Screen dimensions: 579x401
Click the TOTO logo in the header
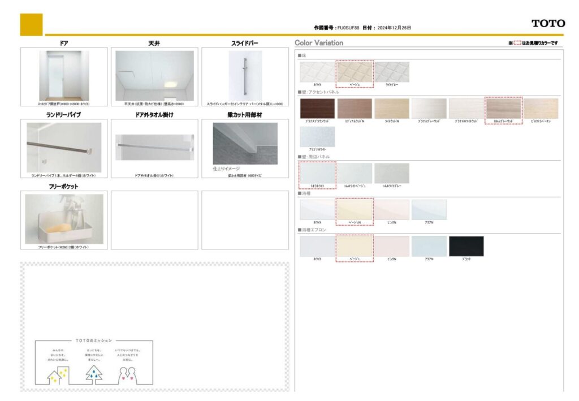coord(547,23)
